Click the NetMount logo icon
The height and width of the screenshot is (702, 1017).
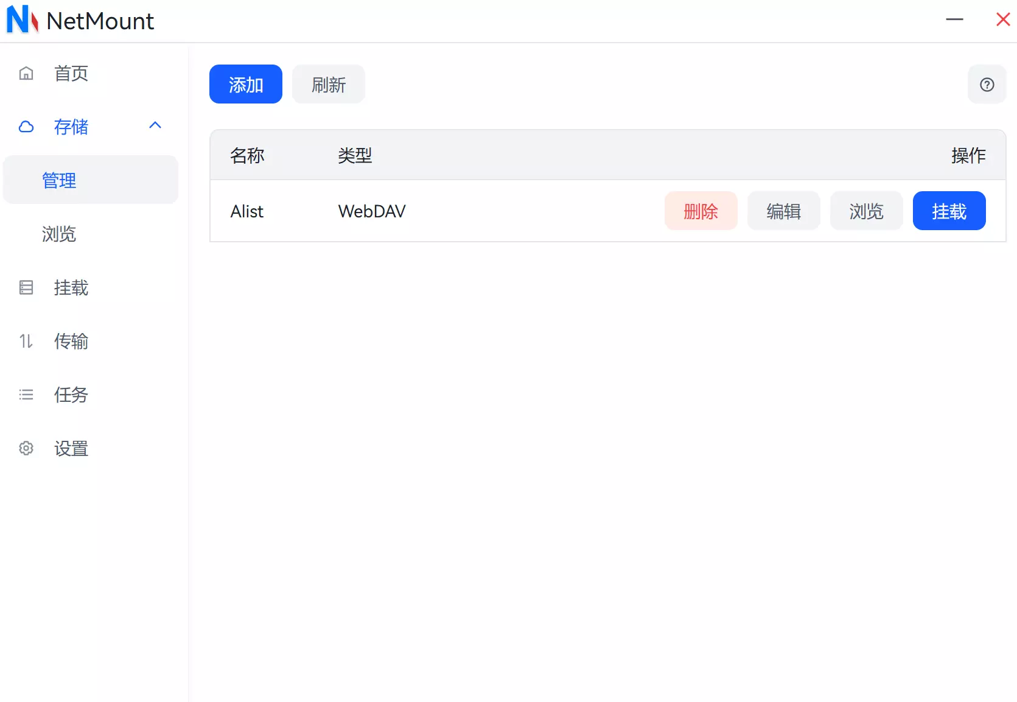(x=22, y=20)
